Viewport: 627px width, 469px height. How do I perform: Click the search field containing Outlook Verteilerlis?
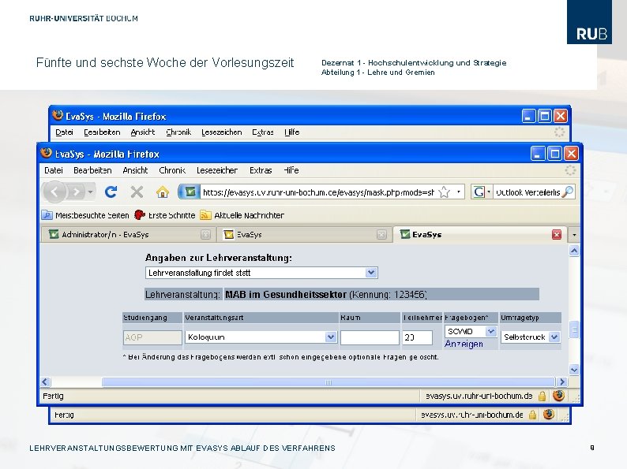point(528,192)
